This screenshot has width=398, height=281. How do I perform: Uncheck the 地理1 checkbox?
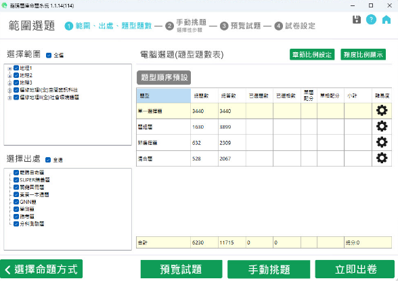[16, 68]
